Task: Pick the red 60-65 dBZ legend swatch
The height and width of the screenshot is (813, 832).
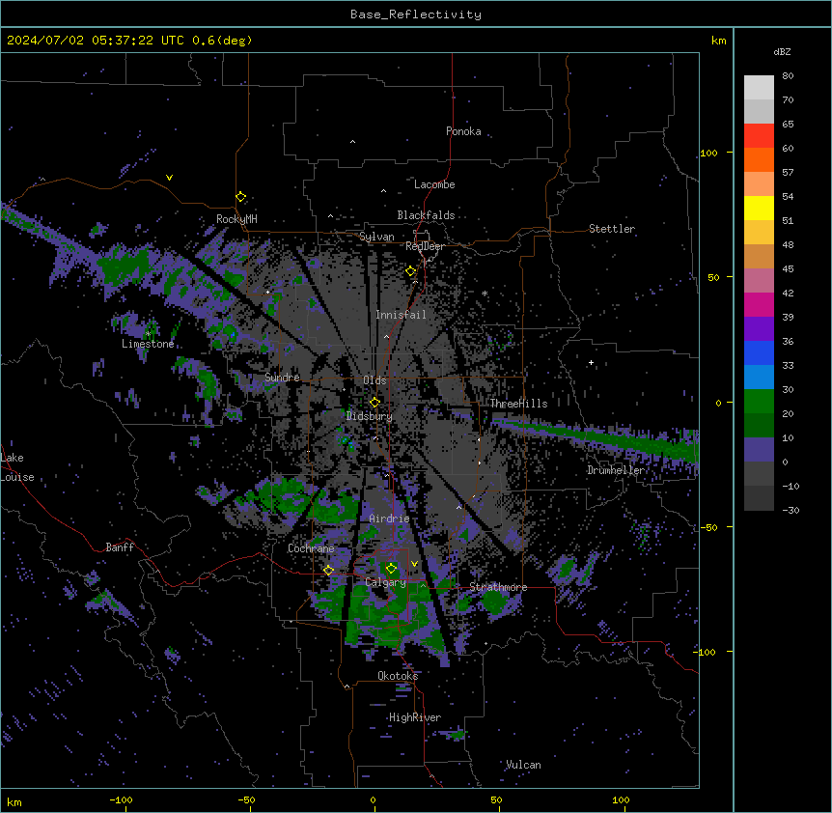Action: point(759,135)
